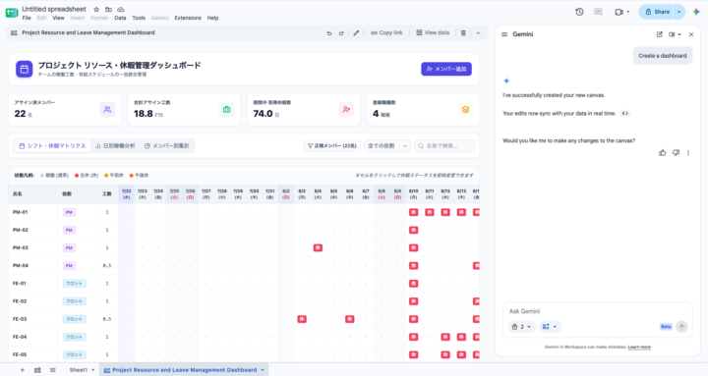The image size is (708, 376).
Task: Delete the dashboard with trash icon
Action: tap(463, 33)
